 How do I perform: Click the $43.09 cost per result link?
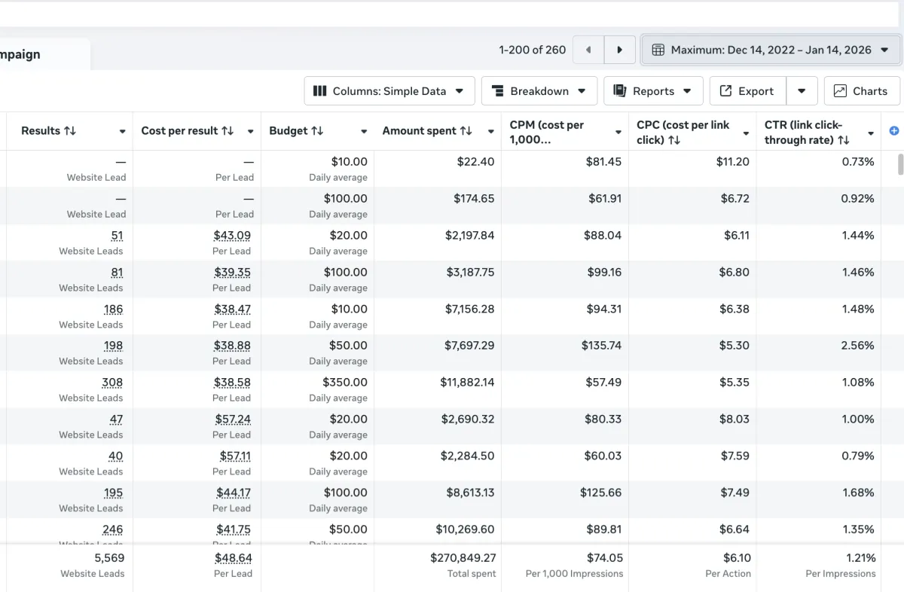click(232, 235)
